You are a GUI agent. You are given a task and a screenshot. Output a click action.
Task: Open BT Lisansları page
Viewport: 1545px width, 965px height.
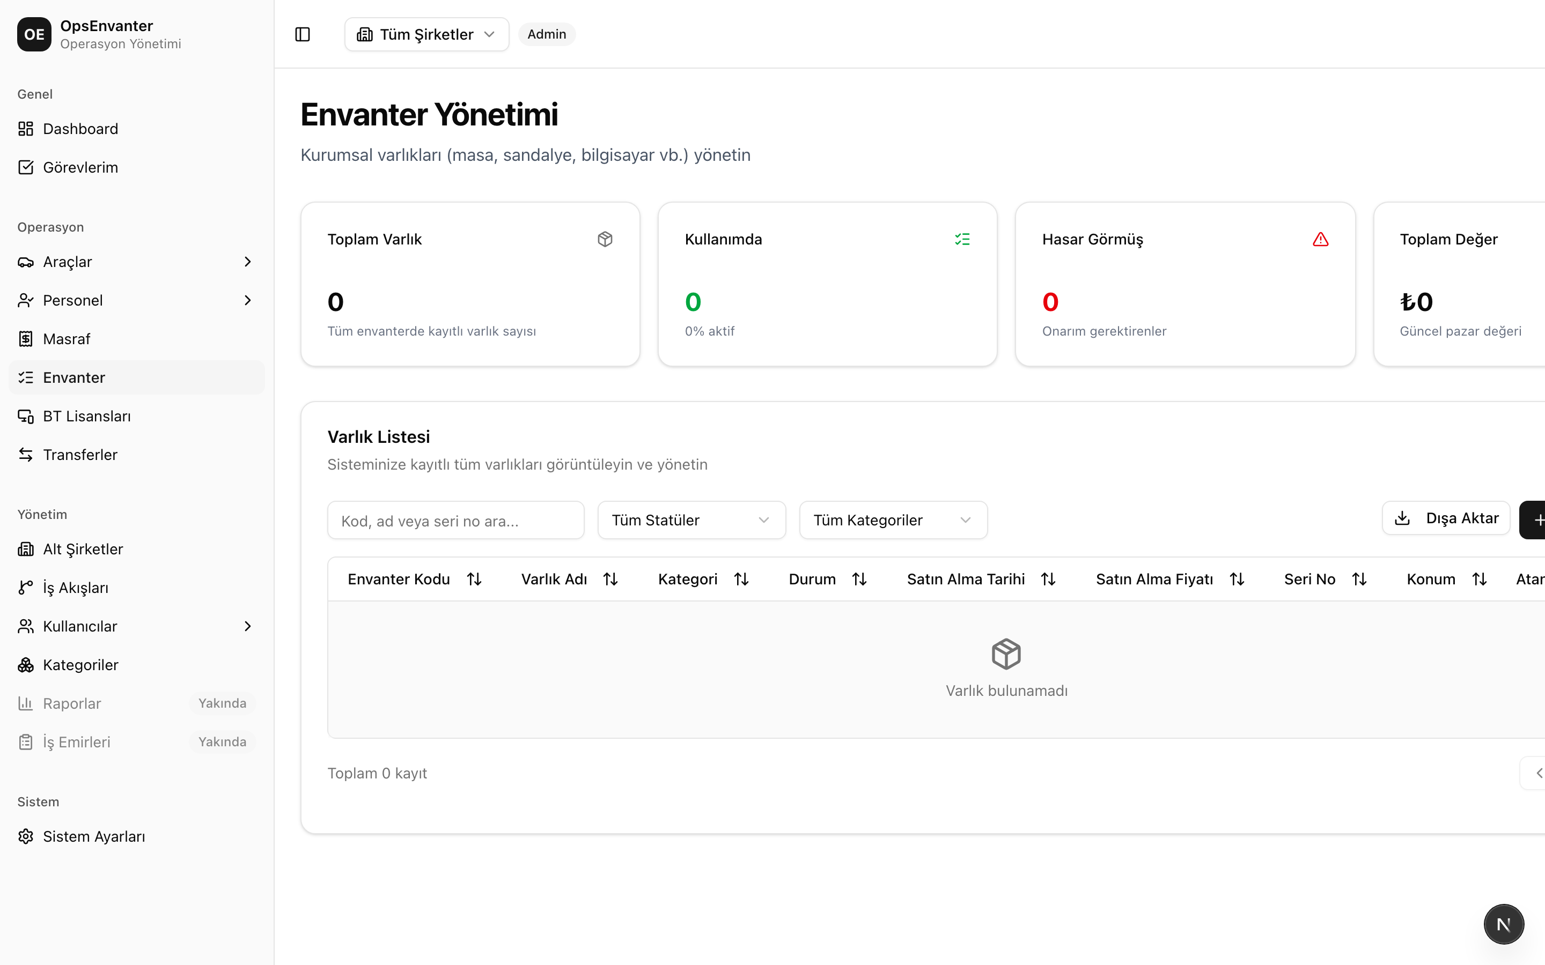tap(137, 416)
